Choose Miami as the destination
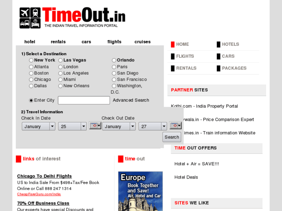The width and height of the screenshot is (282, 211). click(x=61, y=79)
